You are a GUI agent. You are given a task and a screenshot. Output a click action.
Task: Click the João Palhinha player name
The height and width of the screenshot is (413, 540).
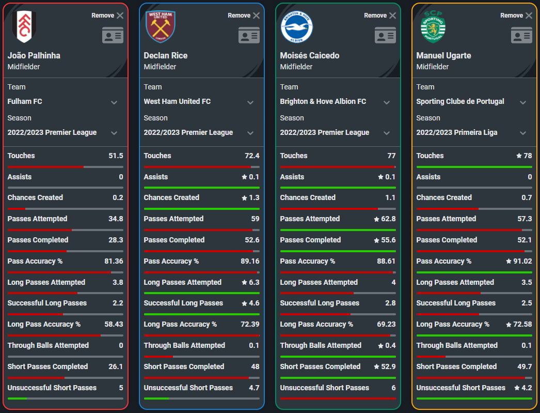coord(34,55)
